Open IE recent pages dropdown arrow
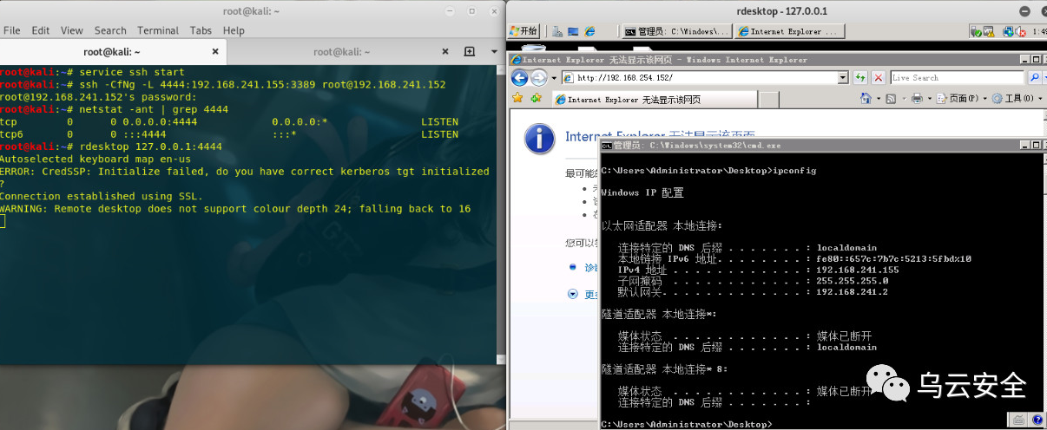 (554, 78)
